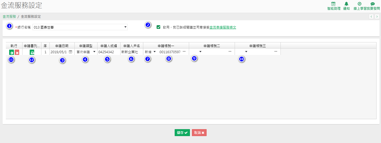Click the row sequence number 1

pyautogui.click(x=45, y=52)
